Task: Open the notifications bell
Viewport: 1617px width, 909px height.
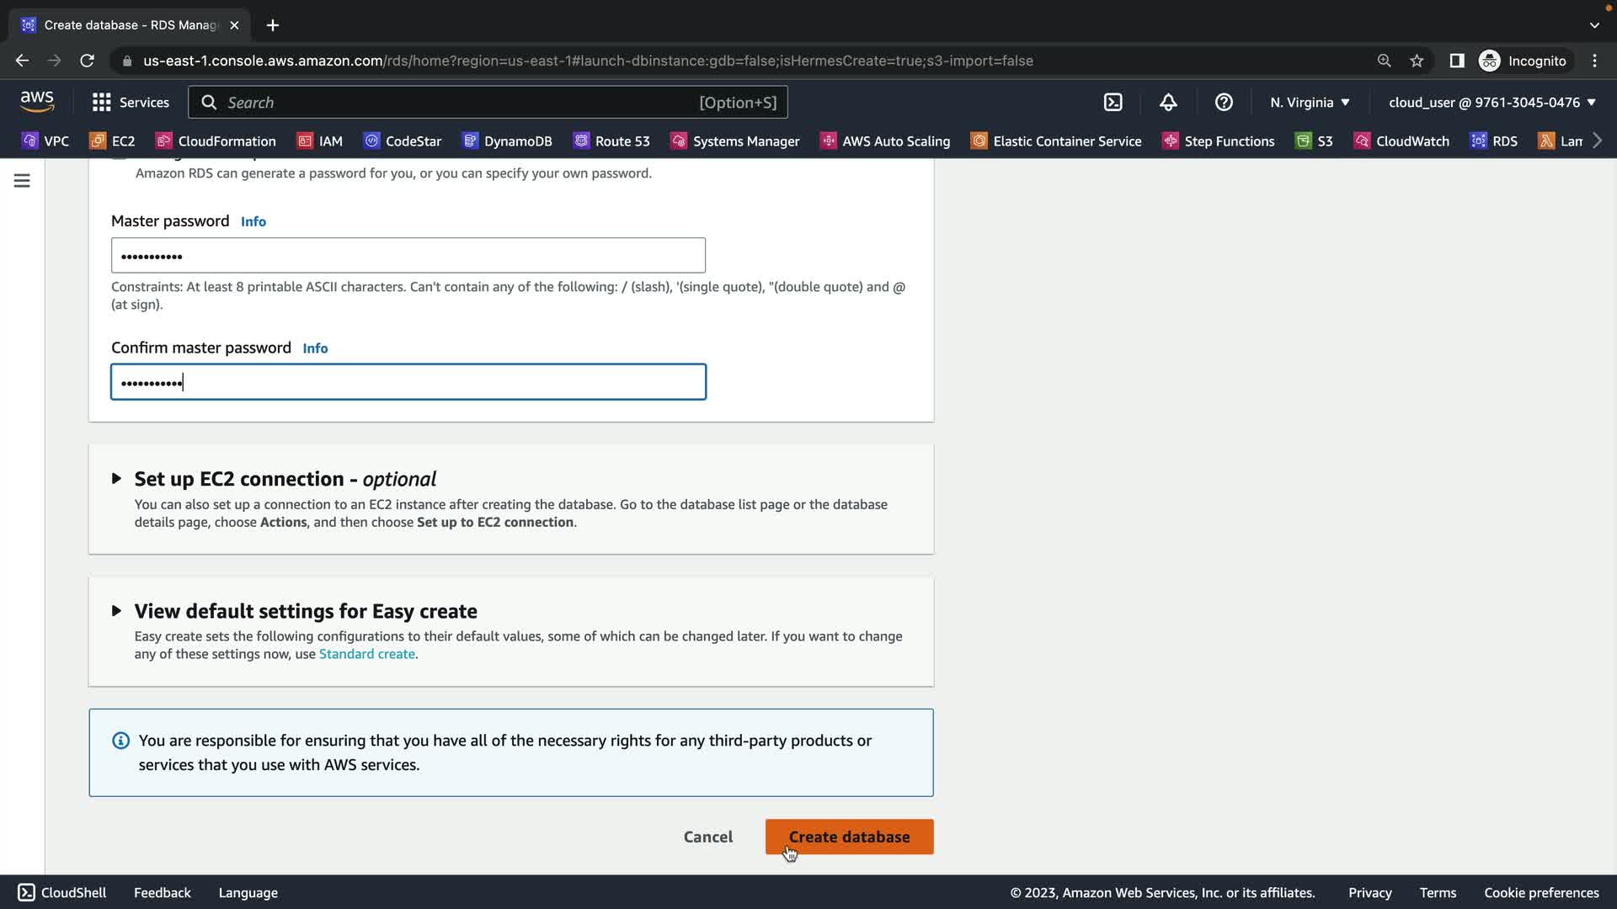Action: tap(1168, 102)
